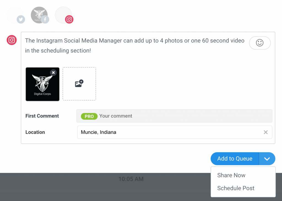Click the Instagram icon left of composer

[12, 40]
